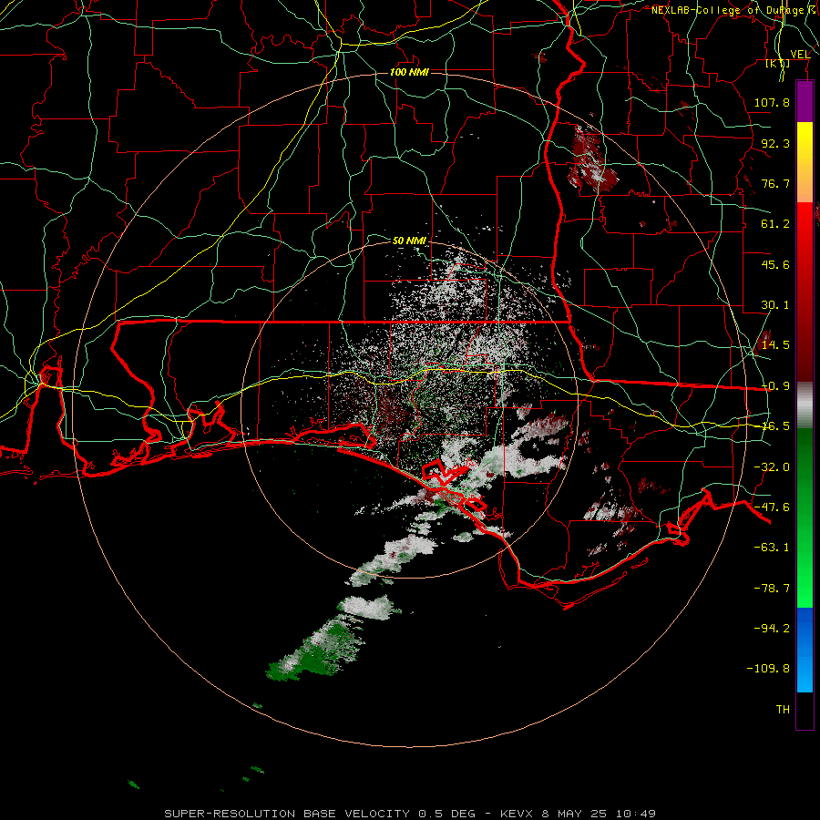Click the -47.6 velocity legend value
Screen dimensions: 820x820
tap(772, 507)
